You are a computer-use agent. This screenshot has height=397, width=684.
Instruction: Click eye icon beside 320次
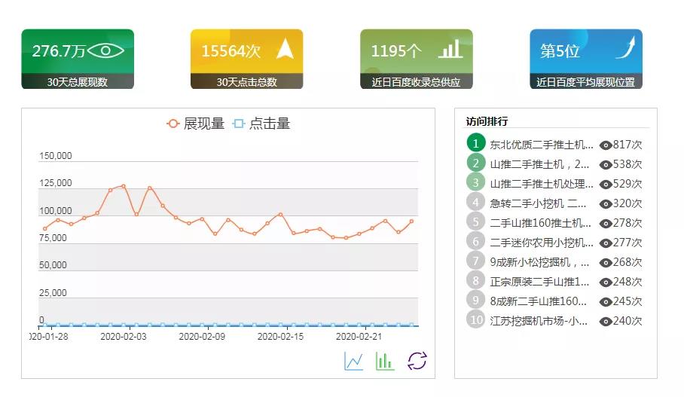606,204
